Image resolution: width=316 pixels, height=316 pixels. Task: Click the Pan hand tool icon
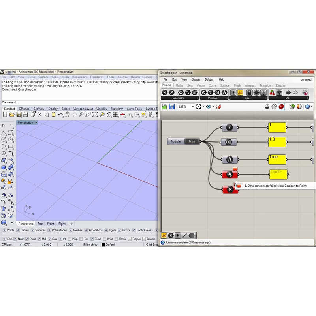click(x=67, y=115)
